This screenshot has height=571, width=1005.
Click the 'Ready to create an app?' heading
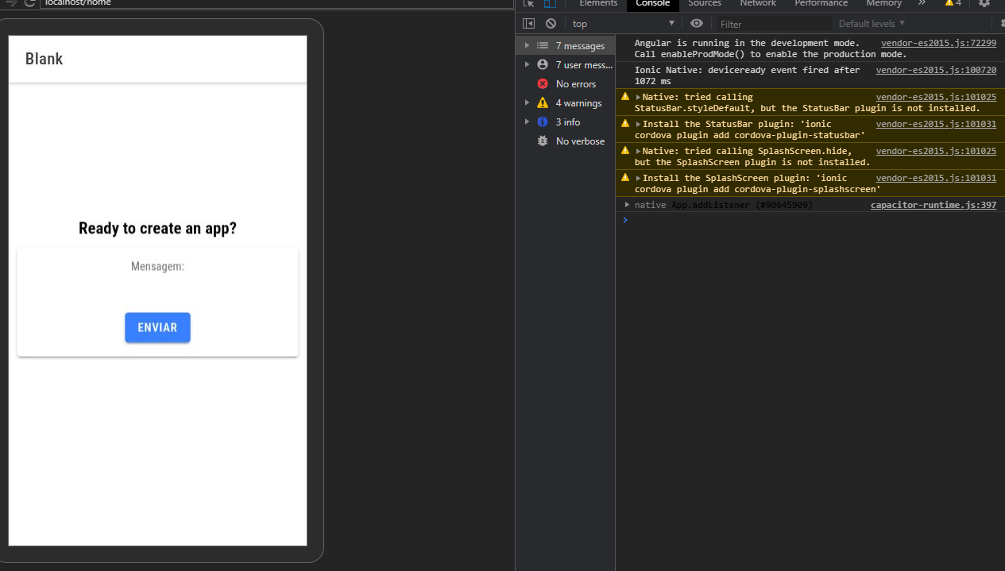[x=157, y=229]
